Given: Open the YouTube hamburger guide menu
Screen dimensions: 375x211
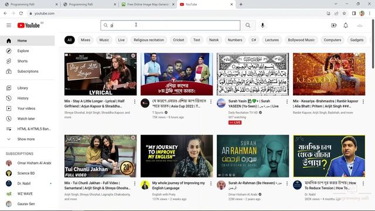Looking at the screenshot, I should [x=9, y=25].
